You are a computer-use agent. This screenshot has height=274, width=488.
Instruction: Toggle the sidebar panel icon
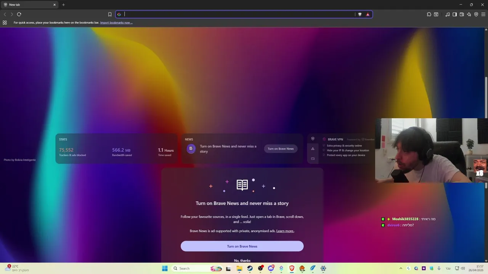coord(454,14)
